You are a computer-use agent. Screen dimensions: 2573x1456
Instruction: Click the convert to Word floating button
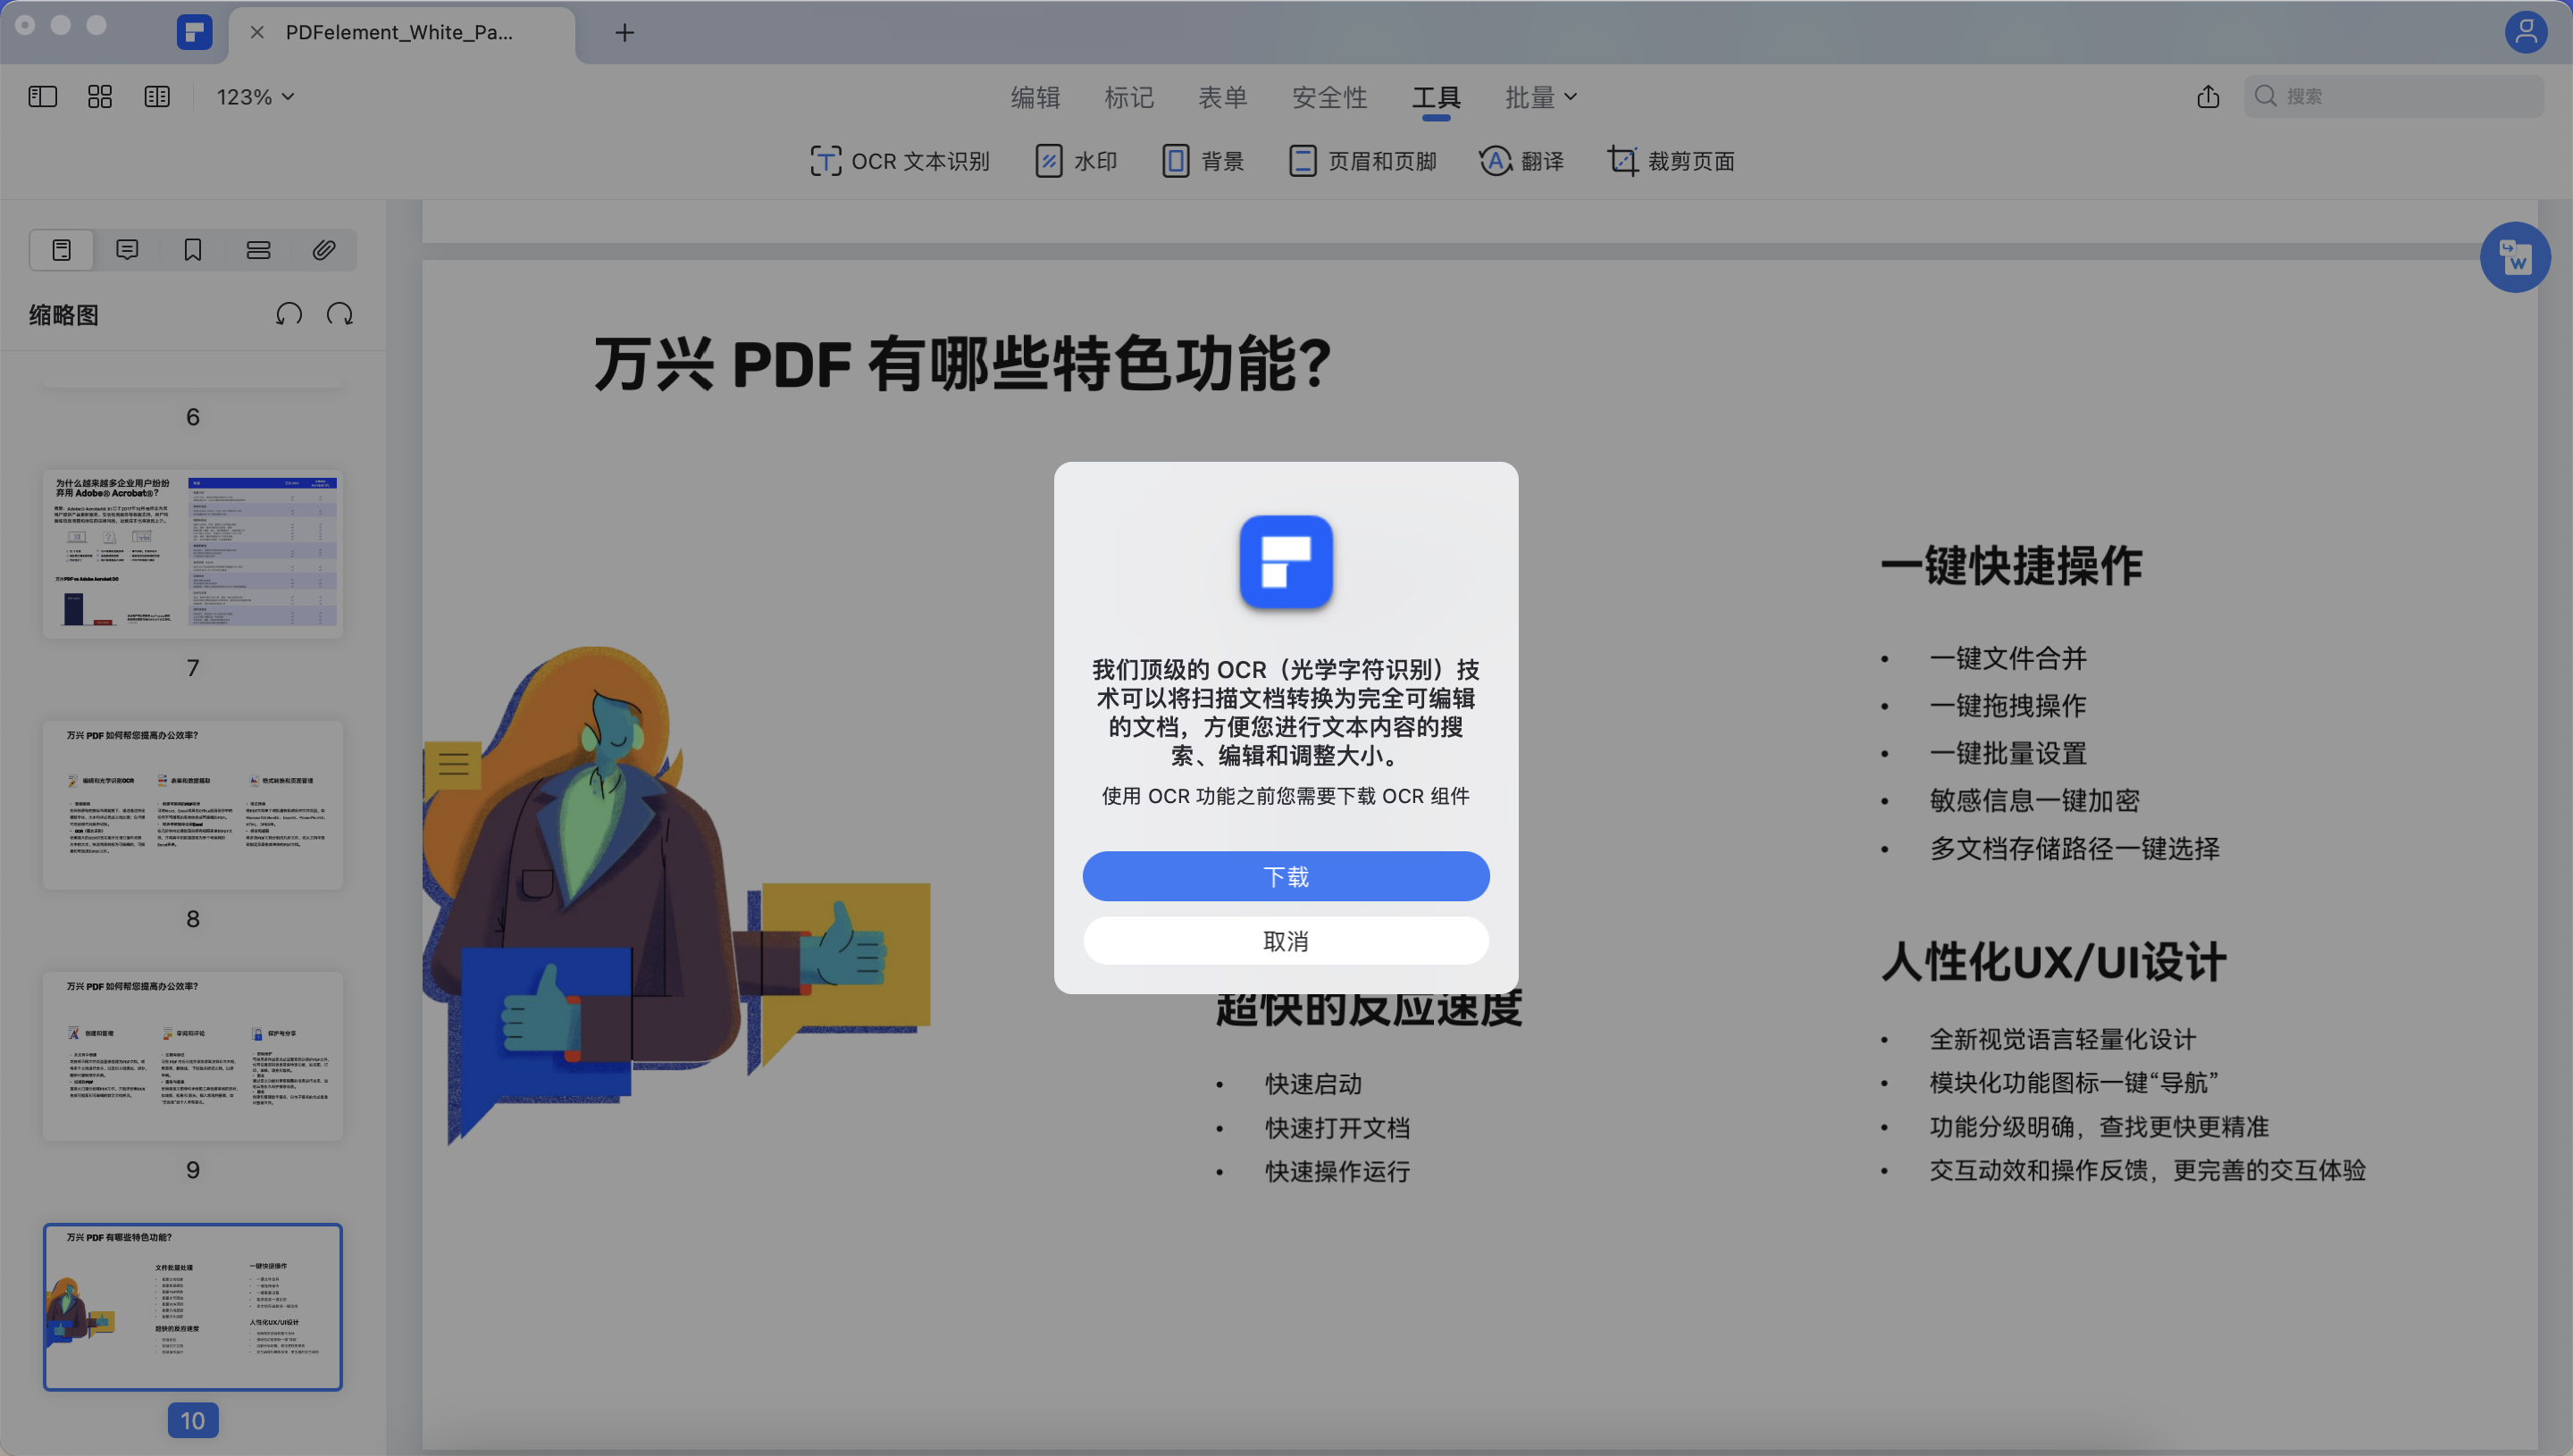2515,257
